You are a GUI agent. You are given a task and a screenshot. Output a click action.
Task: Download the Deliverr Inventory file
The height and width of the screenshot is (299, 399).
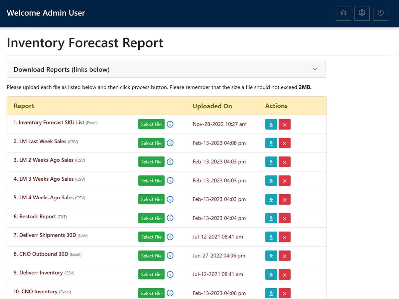tap(271, 274)
